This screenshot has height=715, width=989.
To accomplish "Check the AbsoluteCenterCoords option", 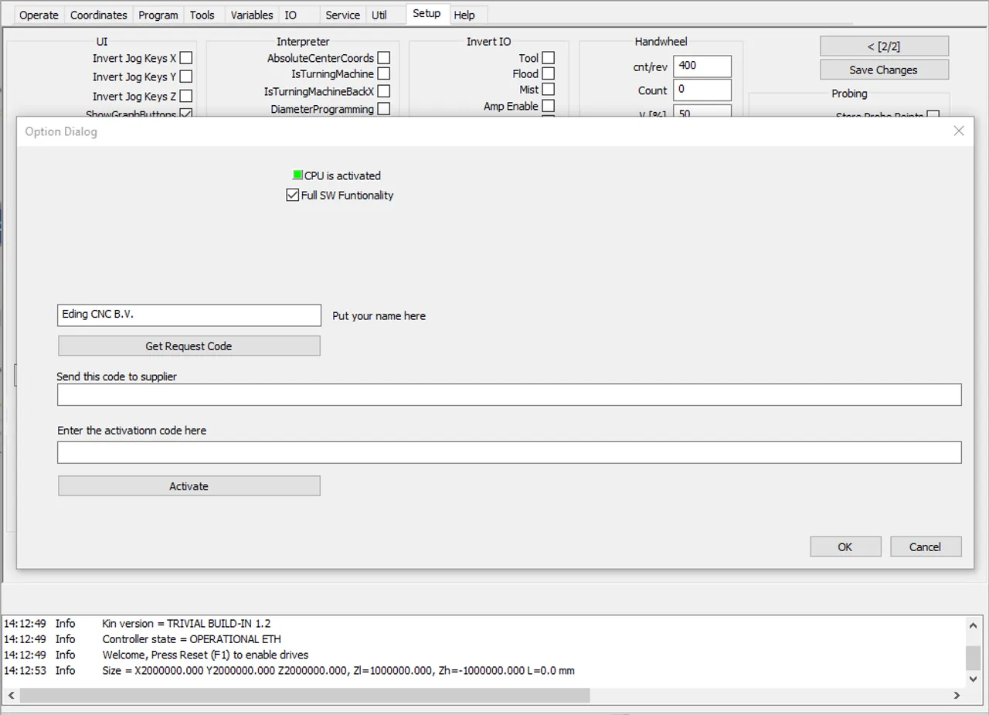I will 384,58.
